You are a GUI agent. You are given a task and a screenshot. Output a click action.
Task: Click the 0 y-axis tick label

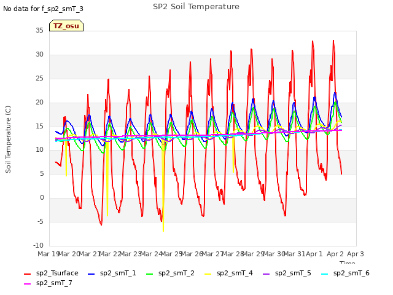(x=42, y=198)
